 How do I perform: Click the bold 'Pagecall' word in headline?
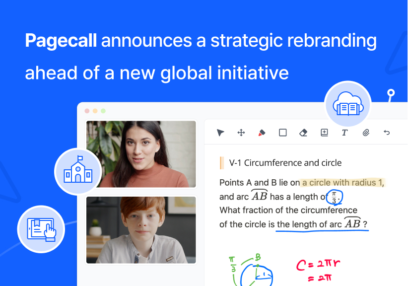(x=61, y=41)
